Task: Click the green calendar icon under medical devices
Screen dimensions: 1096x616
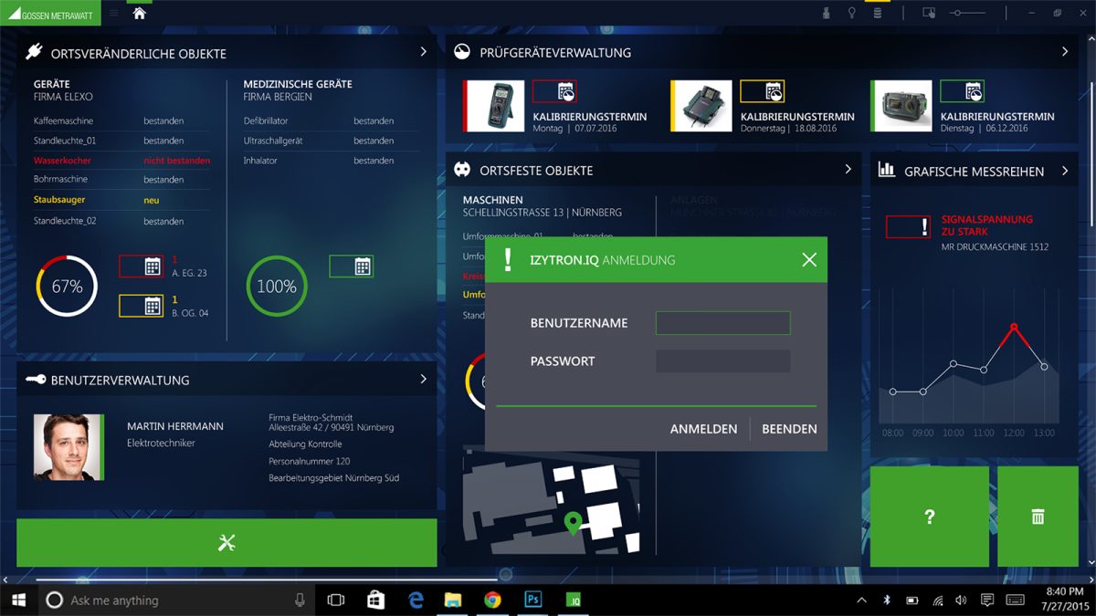Action: click(x=352, y=266)
